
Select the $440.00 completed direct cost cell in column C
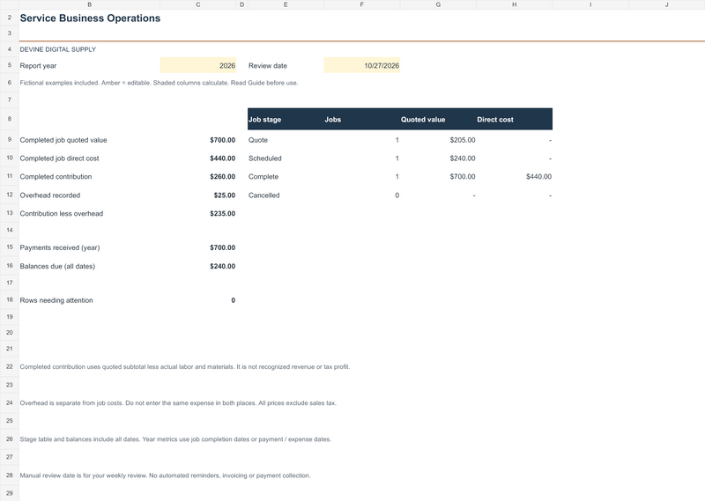(197, 158)
